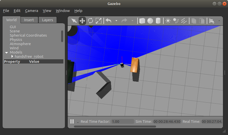Click the Real Time Factor field
Screen dimensions: 228x135
point(123,121)
